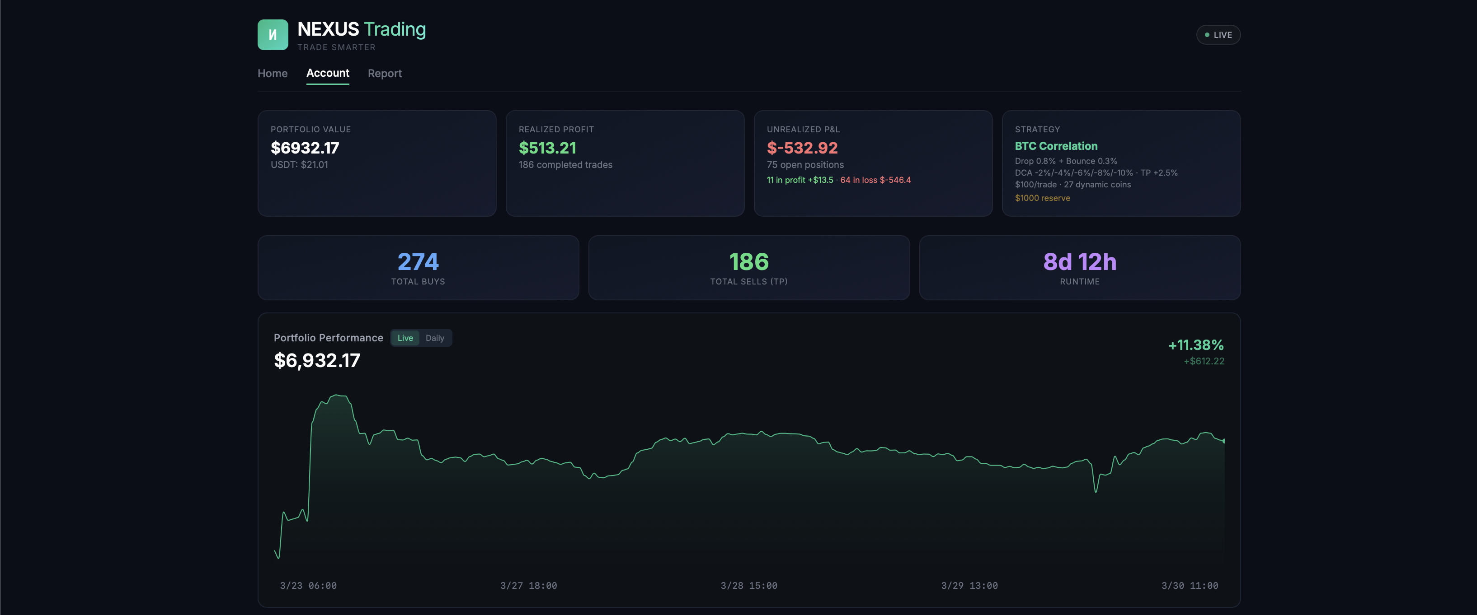This screenshot has height=615, width=1477.
Task: Click the $6,932.17 chart value heading
Action: click(316, 360)
